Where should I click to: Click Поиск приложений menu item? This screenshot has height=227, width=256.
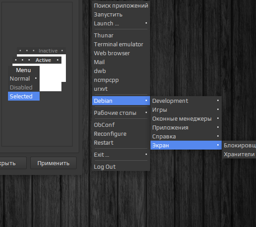(121, 6)
